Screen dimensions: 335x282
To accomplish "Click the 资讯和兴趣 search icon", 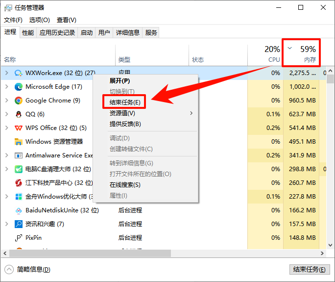I will click(19, 224).
